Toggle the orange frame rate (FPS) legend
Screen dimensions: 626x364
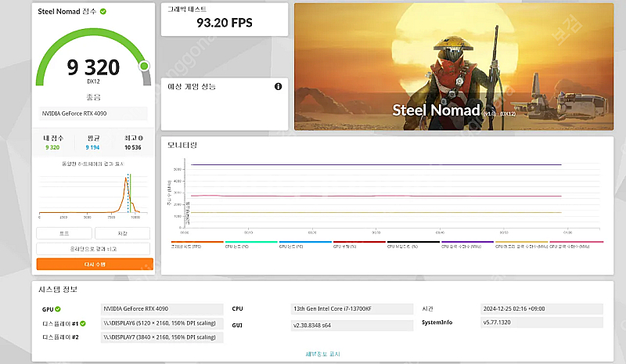[x=197, y=244]
